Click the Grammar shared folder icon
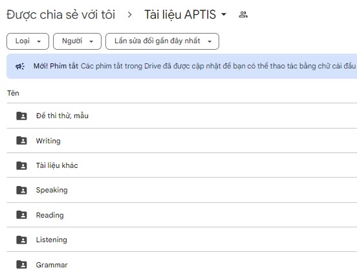This screenshot has width=357, height=270. click(x=21, y=265)
